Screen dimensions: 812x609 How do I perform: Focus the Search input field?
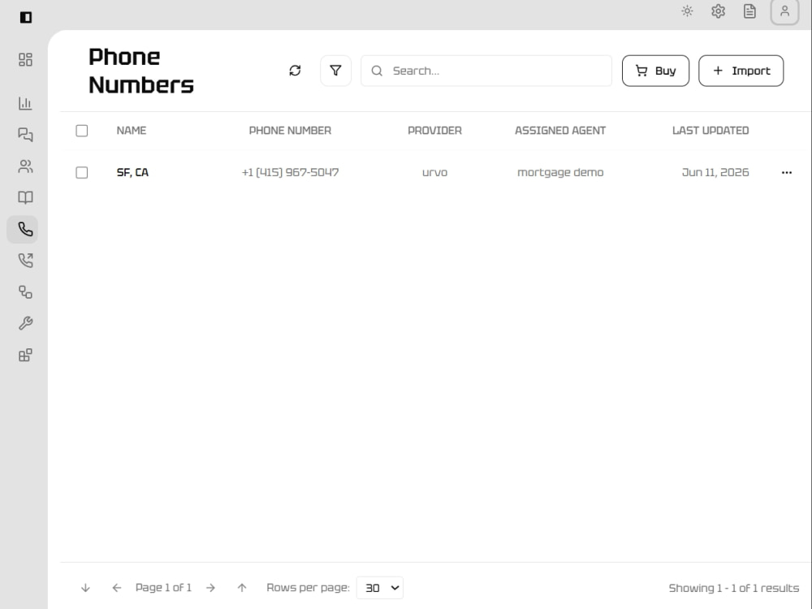tap(486, 71)
